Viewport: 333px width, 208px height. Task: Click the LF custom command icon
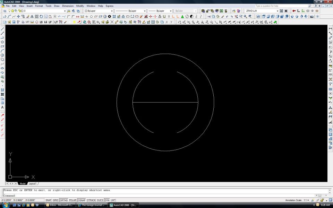tap(50, 22)
